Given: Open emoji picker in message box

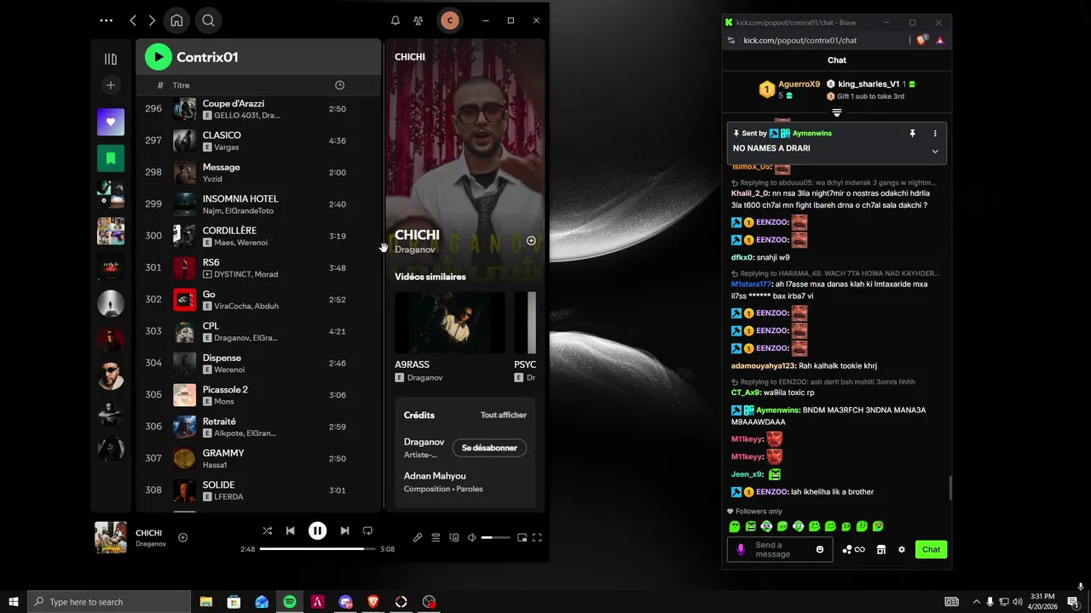Looking at the screenshot, I should [x=820, y=549].
